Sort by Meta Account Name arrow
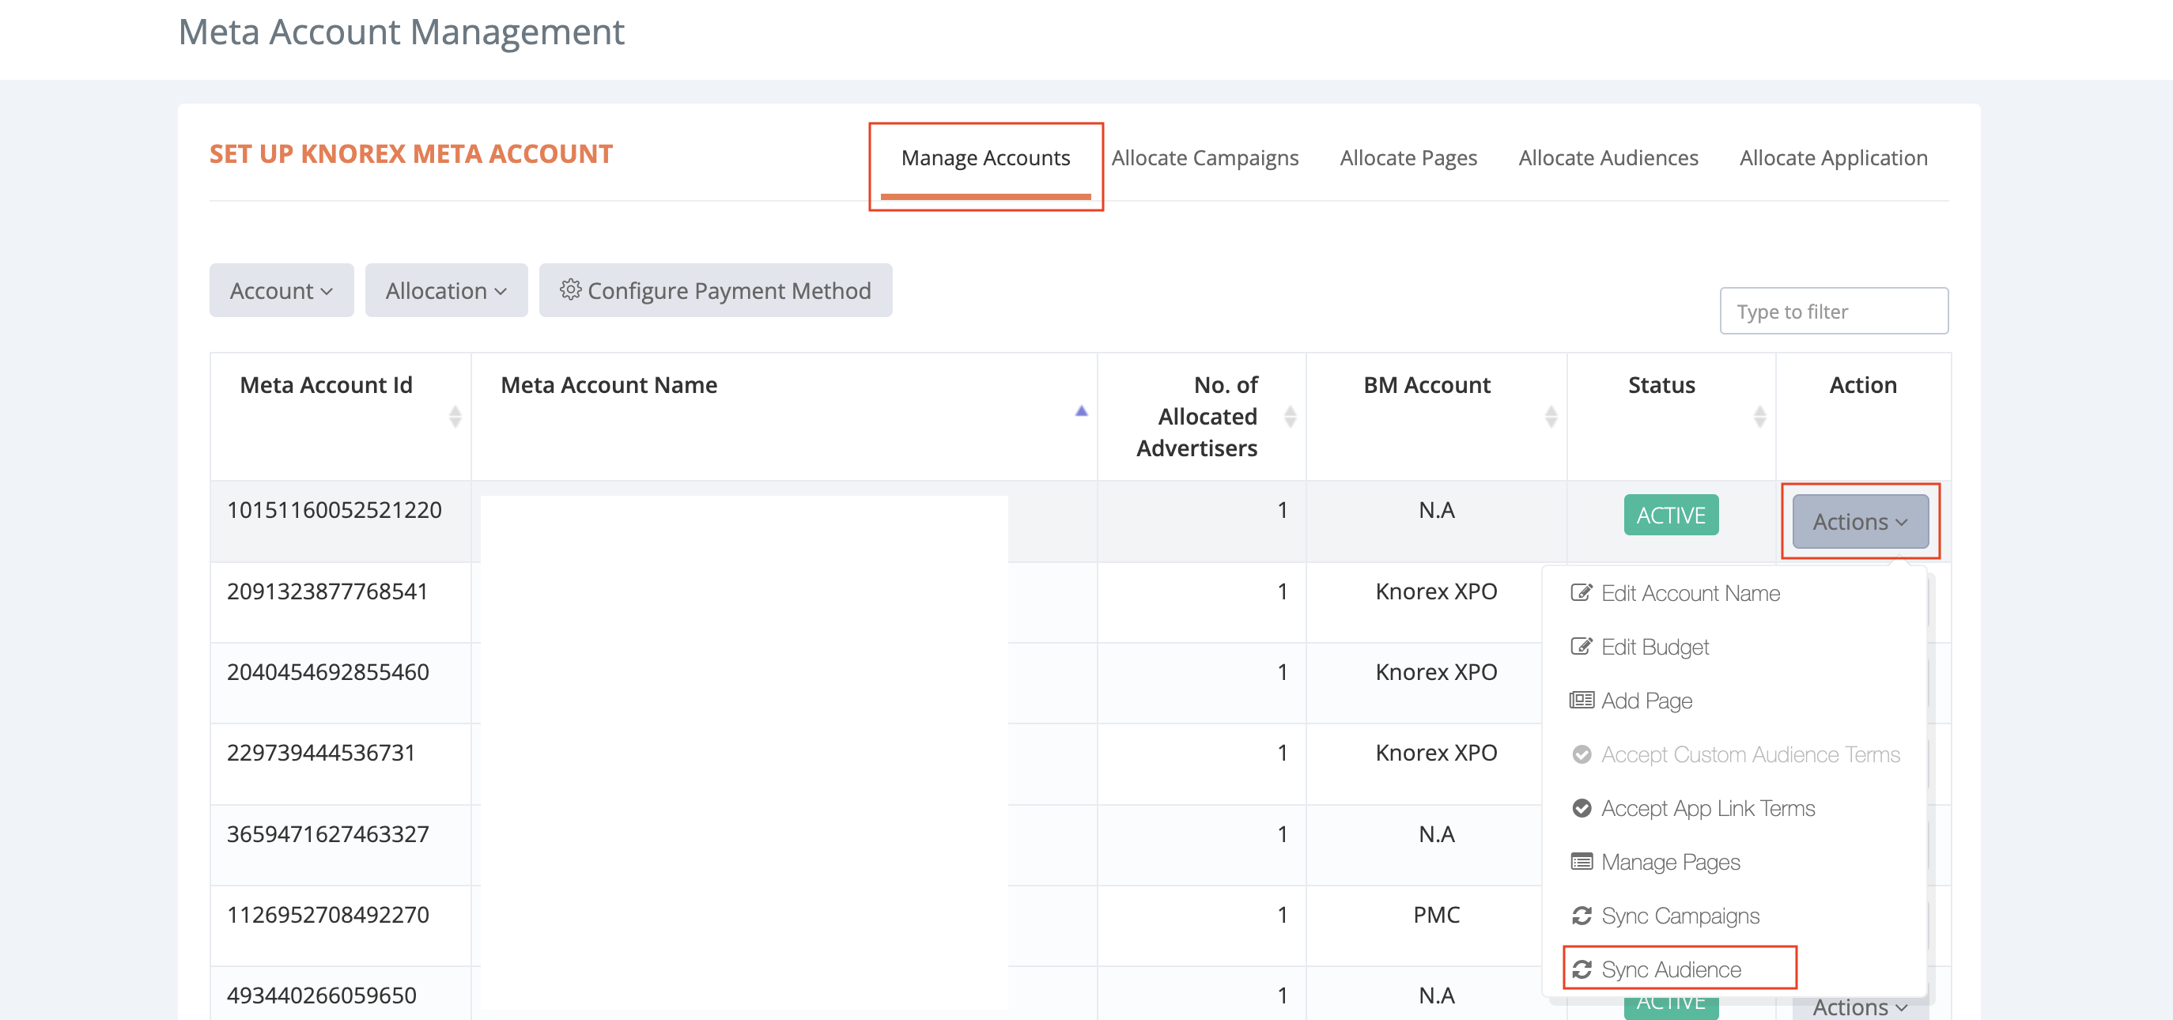The image size is (2173, 1020). 1081,411
